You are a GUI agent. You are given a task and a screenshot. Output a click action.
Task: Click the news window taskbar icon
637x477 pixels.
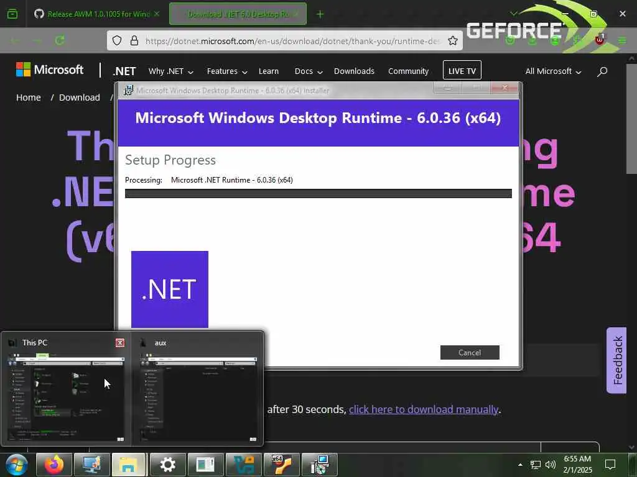click(x=205, y=465)
